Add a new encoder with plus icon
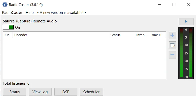This screenshot has width=196, height=96. (x=172, y=36)
